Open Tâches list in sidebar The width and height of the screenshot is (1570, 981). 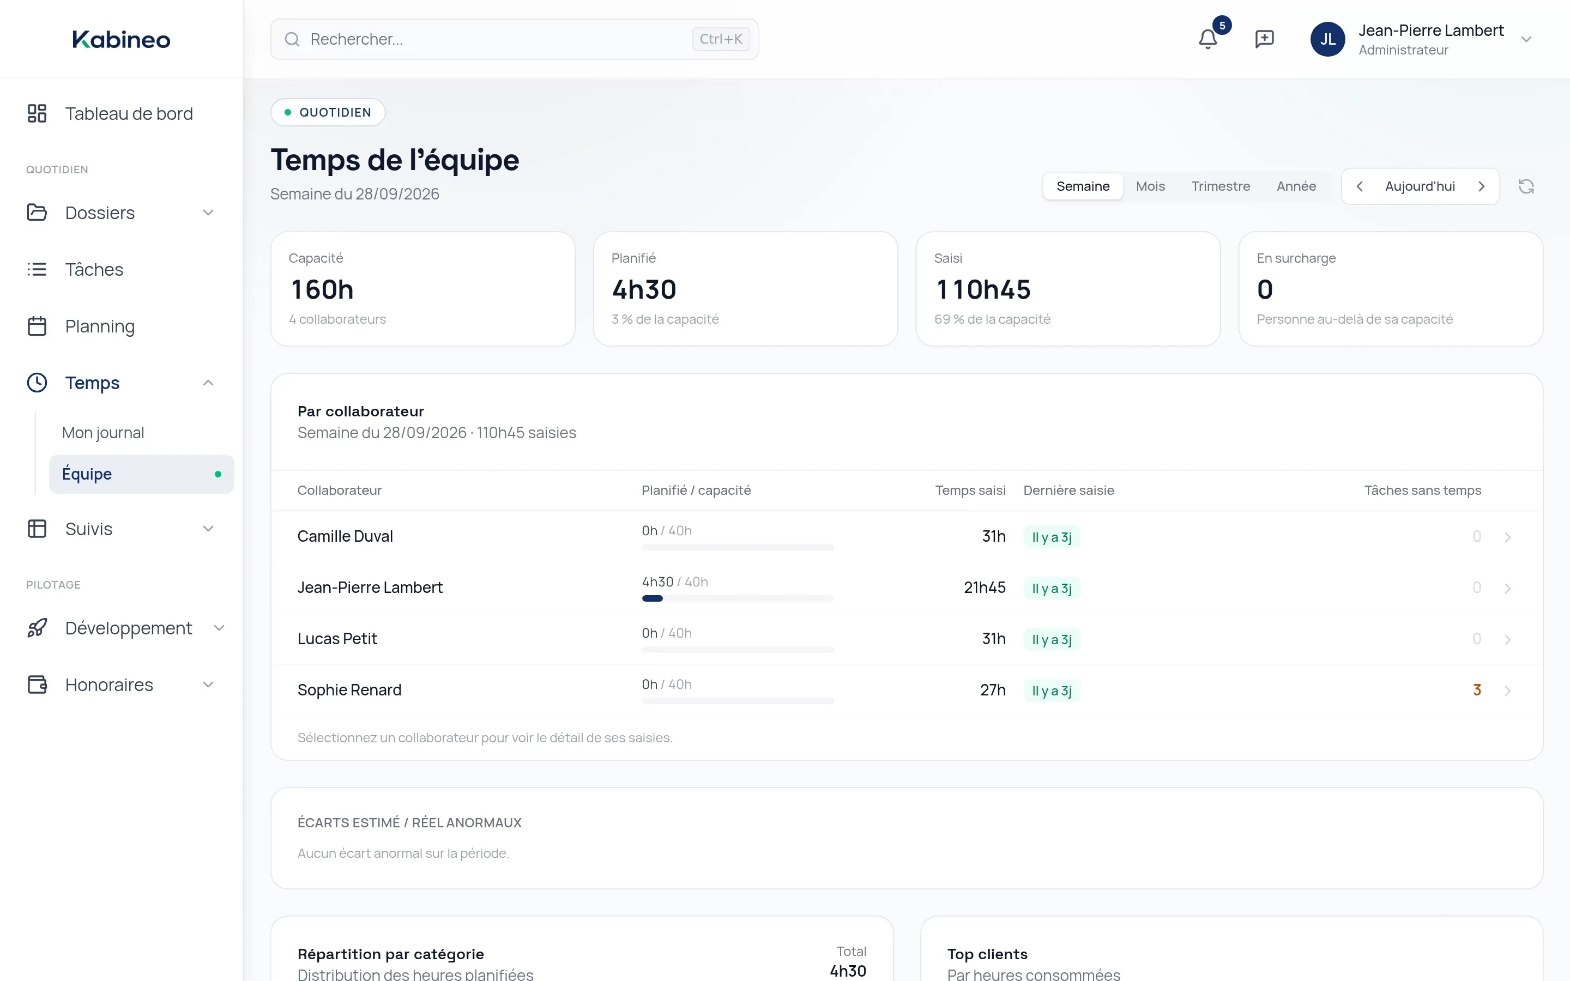coord(122,269)
